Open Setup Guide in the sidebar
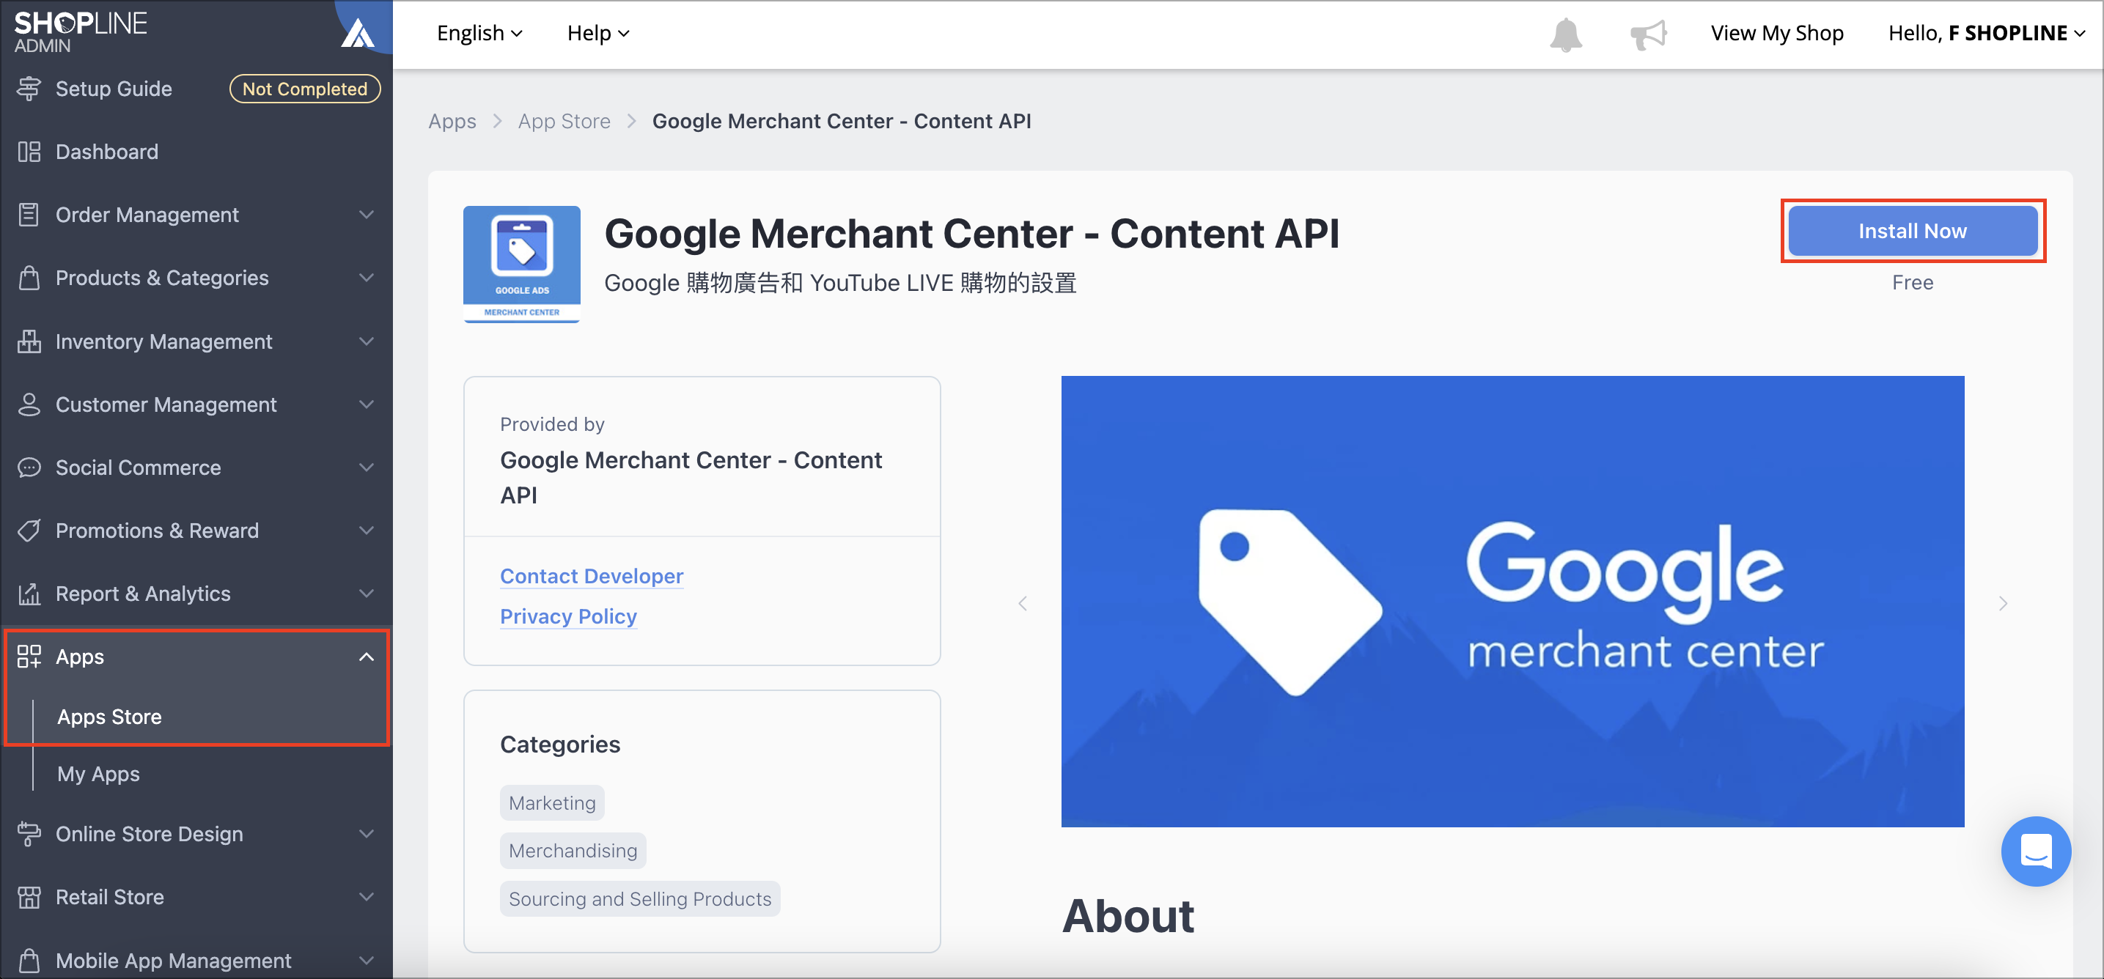This screenshot has width=2104, height=979. (114, 89)
